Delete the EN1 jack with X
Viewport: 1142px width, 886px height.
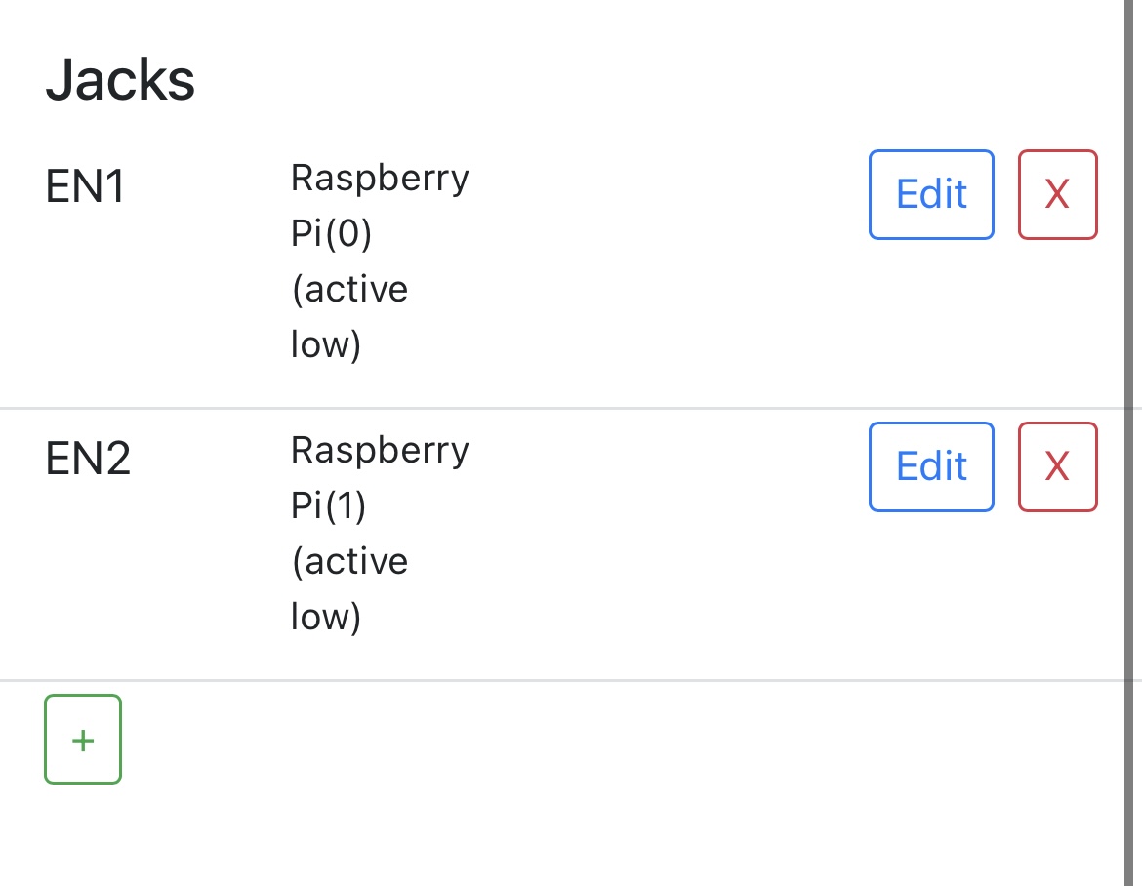coord(1057,194)
